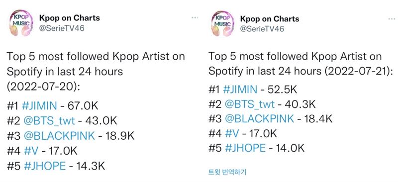Viewport: 398px width, 182px height.
Task: Open #JIMIN hashtag with 52.5K
Action: click(240, 90)
